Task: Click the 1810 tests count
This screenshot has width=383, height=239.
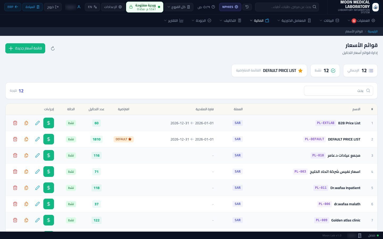Action: coord(97,139)
